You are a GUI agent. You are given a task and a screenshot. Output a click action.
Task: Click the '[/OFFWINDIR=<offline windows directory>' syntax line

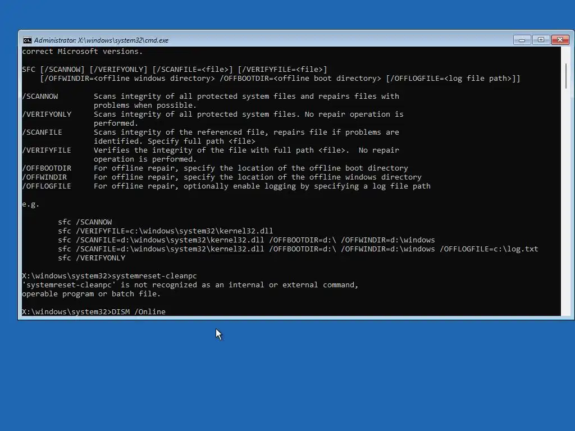click(x=280, y=79)
